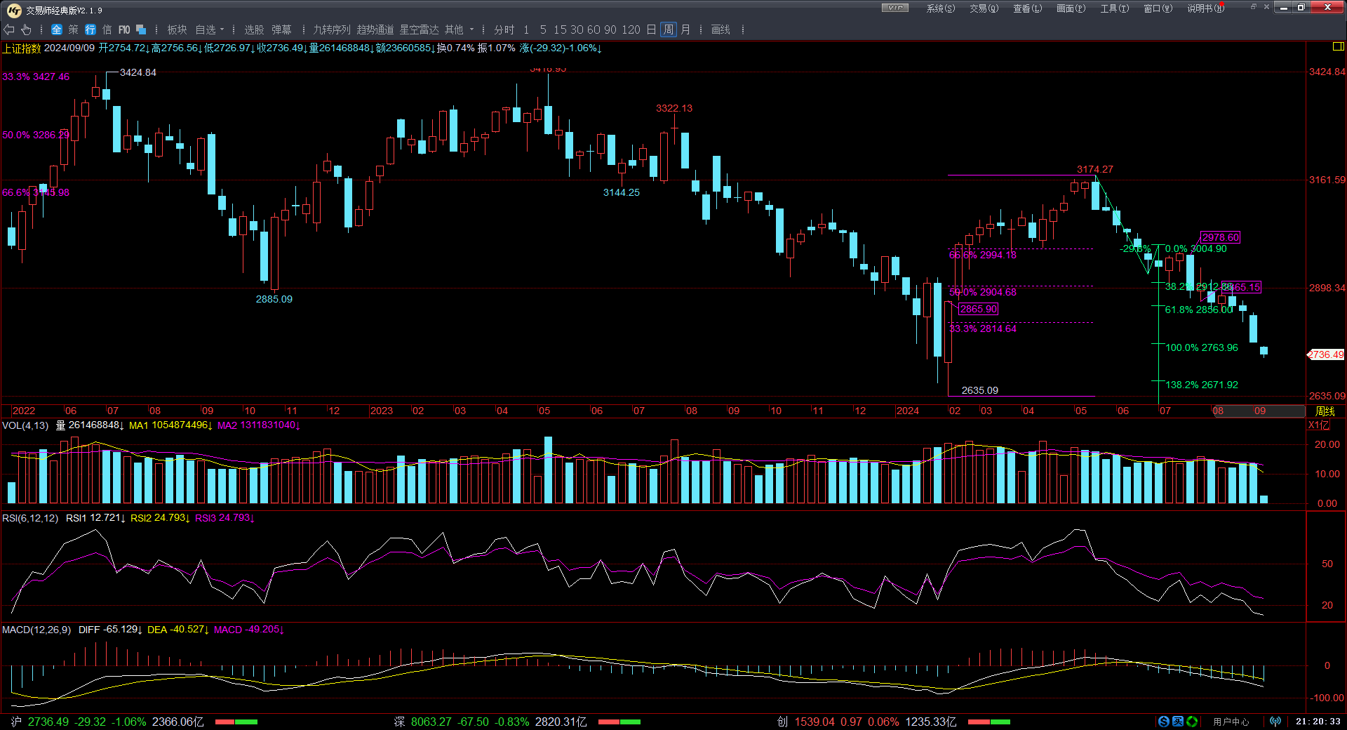The width and height of the screenshot is (1347, 730).
Task: Enable 趋势通道 trend channel
Action: [375, 29]
